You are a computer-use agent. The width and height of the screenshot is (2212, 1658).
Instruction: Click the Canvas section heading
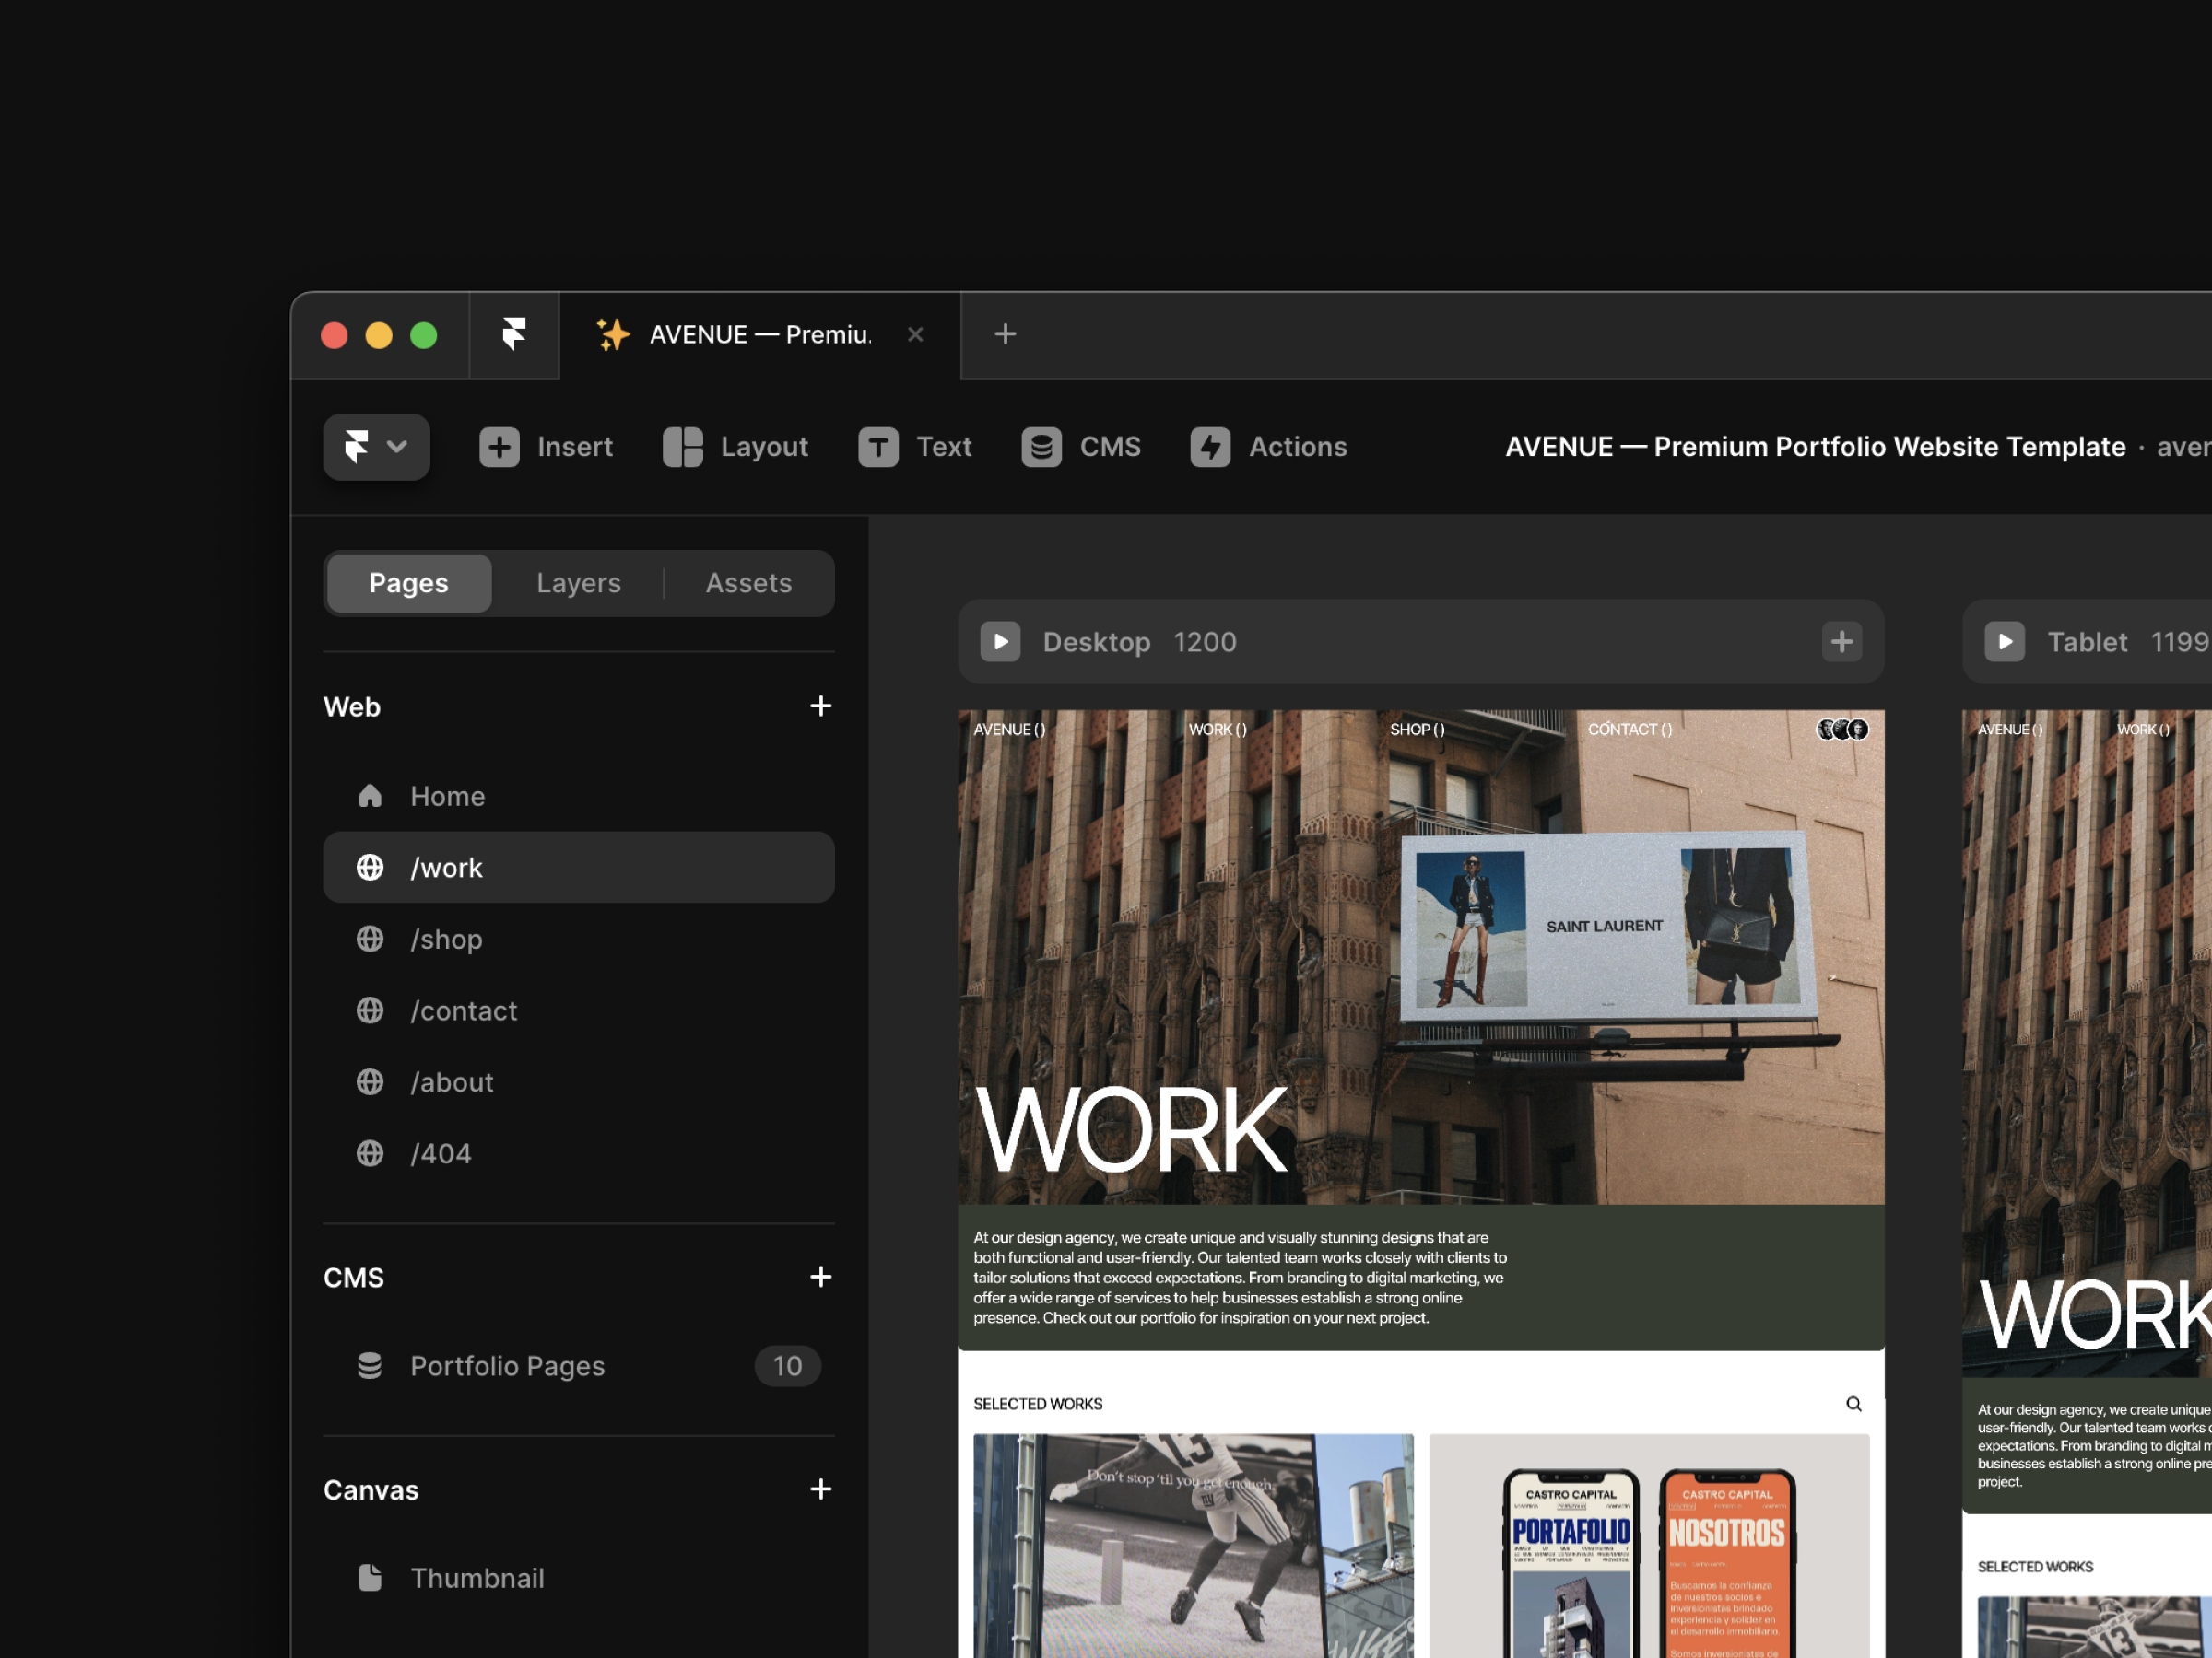tap(371, 1489)
